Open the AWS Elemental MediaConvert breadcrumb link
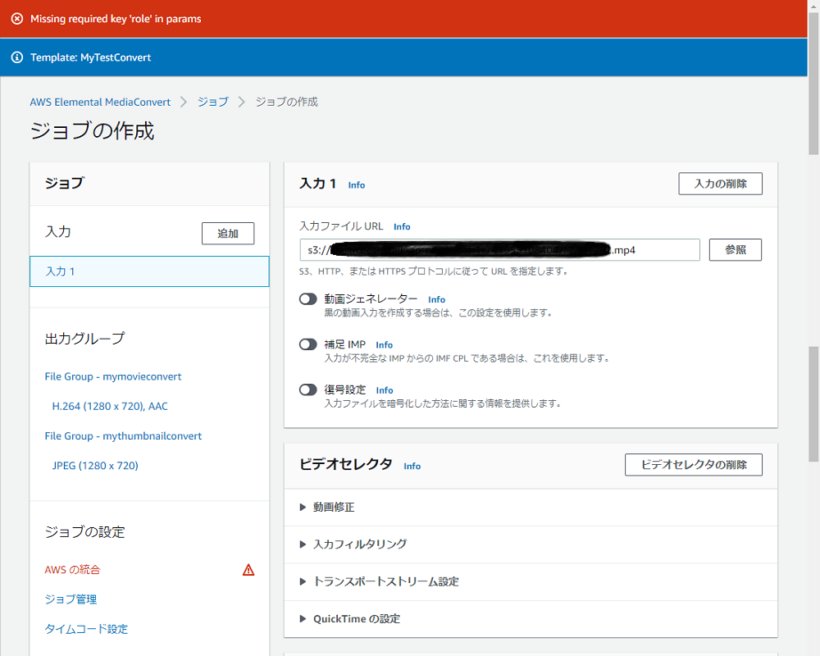The image size is (820, 656). pyautogui.click(x=100, y=102)
